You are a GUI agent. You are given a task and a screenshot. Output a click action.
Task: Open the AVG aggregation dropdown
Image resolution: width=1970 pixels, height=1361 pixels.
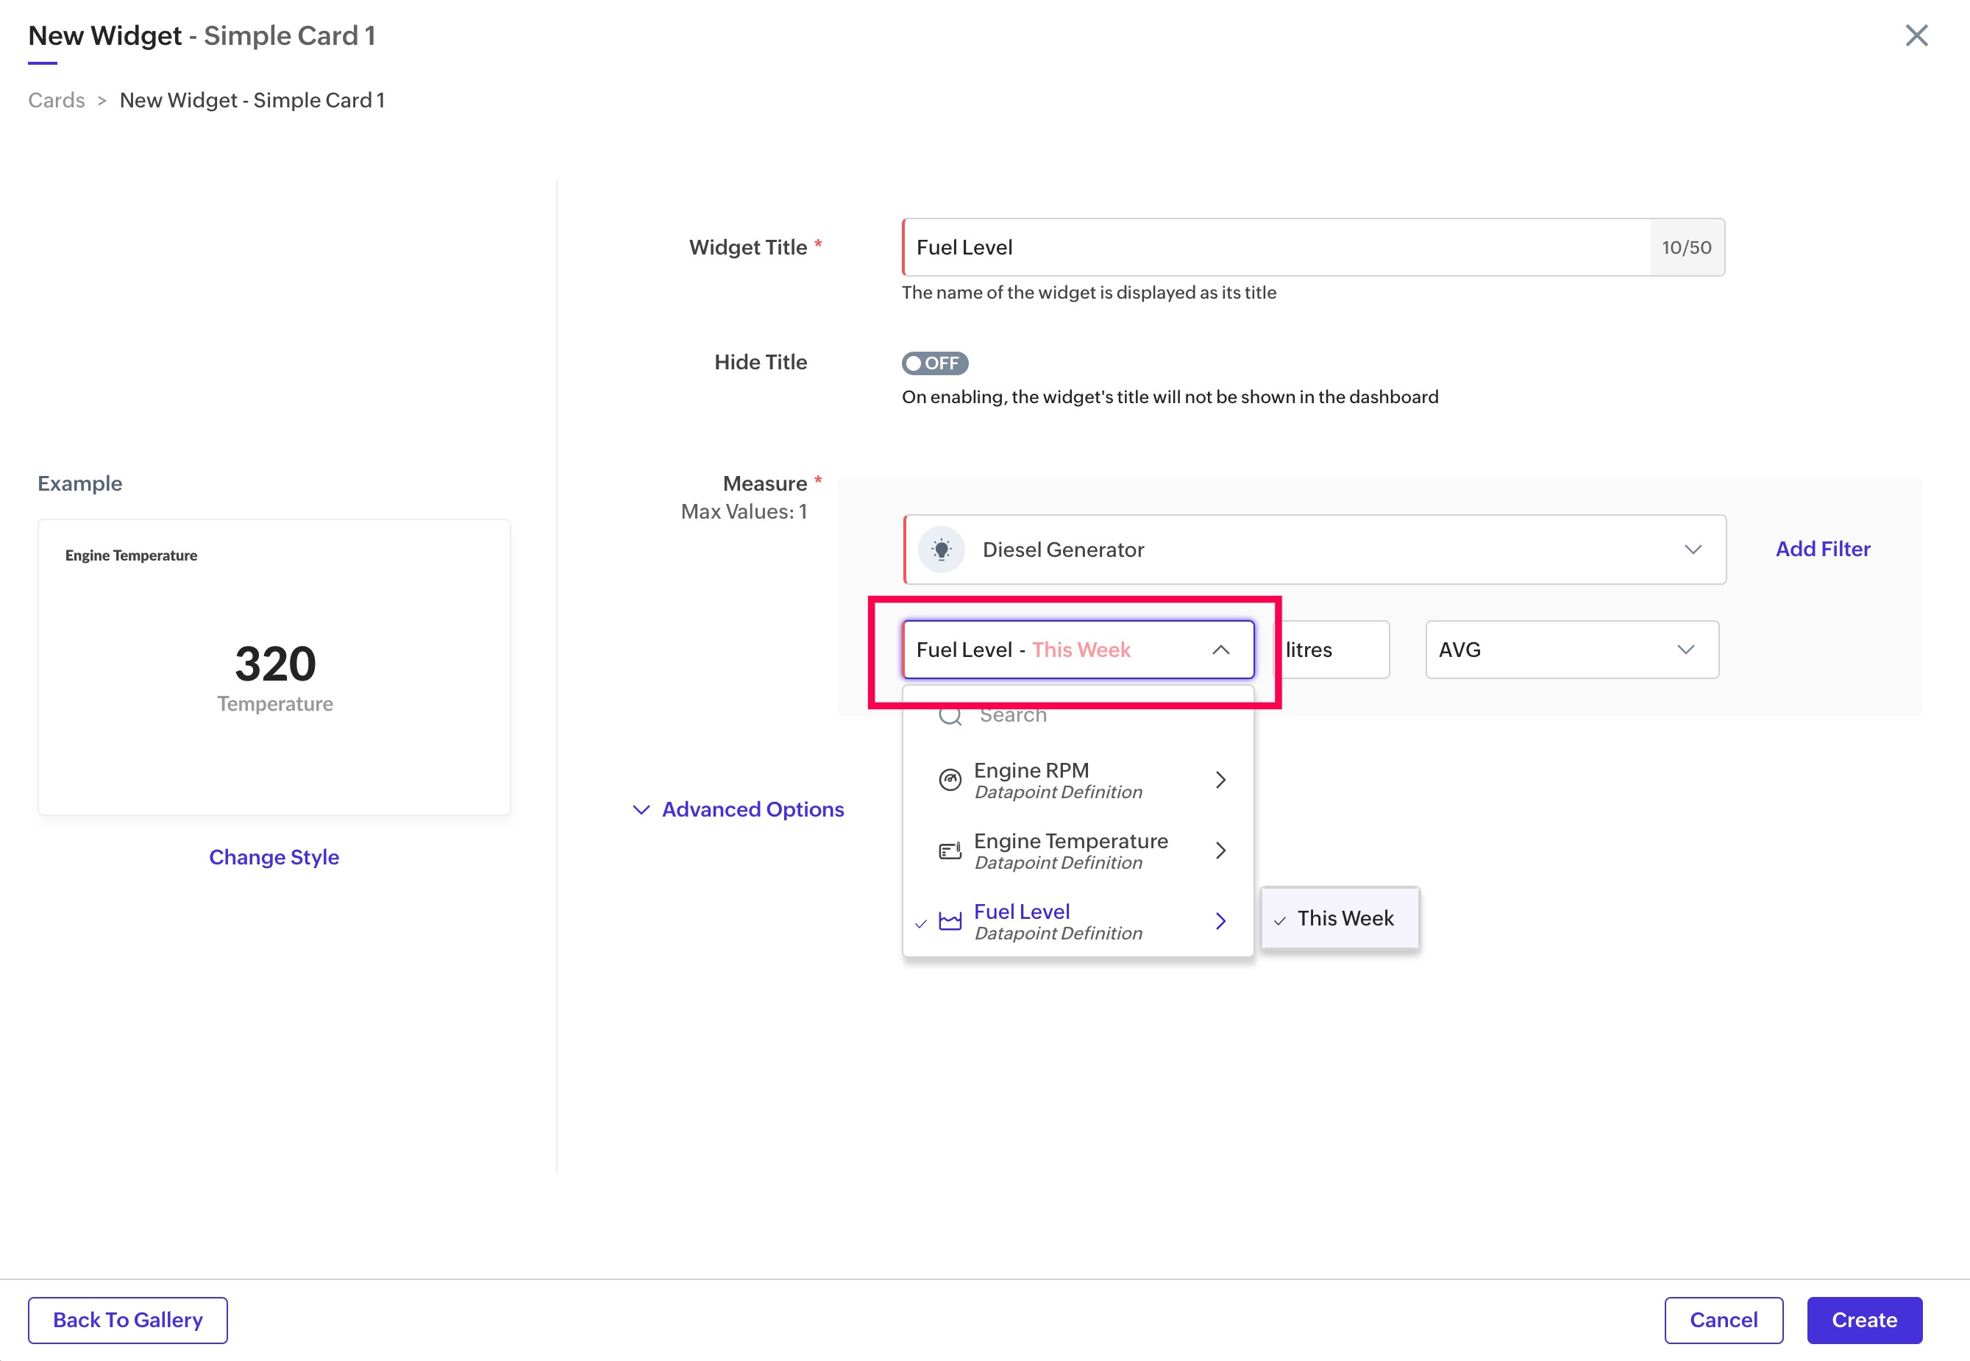click(1571, 650)
